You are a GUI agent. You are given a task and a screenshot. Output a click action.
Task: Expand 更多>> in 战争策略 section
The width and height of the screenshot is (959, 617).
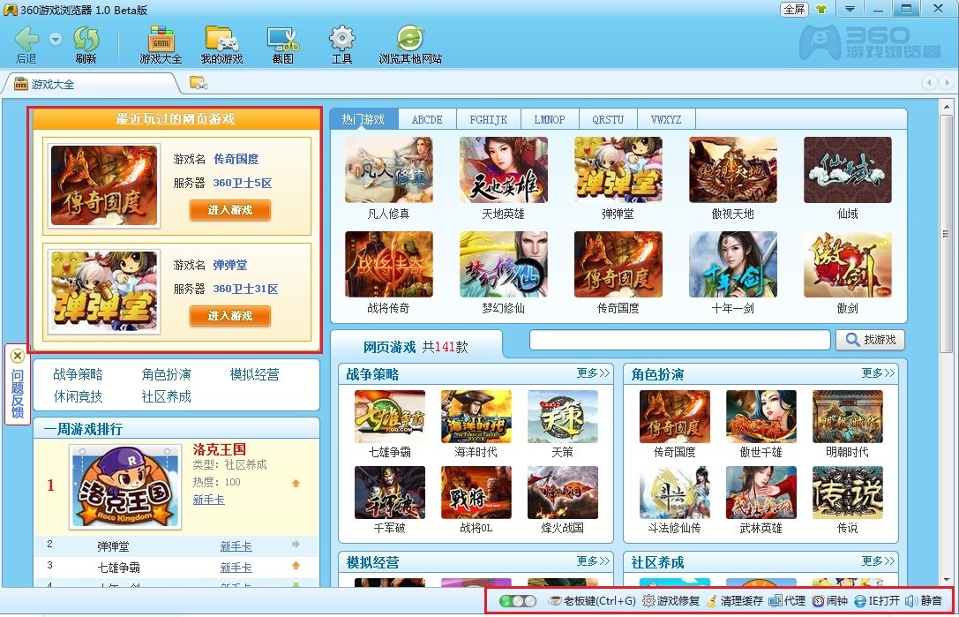(x=593, y=372)
